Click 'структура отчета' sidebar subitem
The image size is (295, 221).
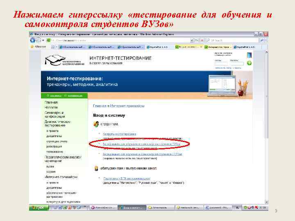(57, 141)
